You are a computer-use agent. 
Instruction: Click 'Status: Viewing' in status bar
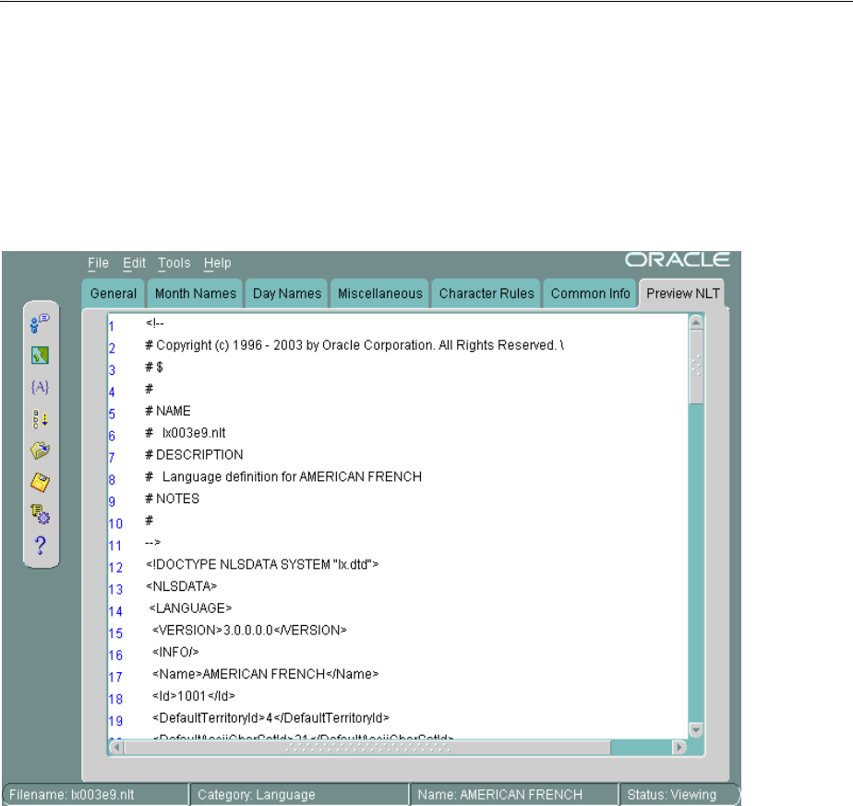[672, 795]
